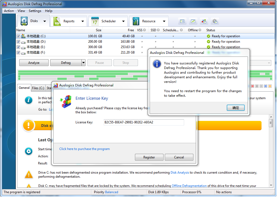Switch to the Files (C:) tab
The height and width of the screenshot is (197, 277).
coord(38,88)
